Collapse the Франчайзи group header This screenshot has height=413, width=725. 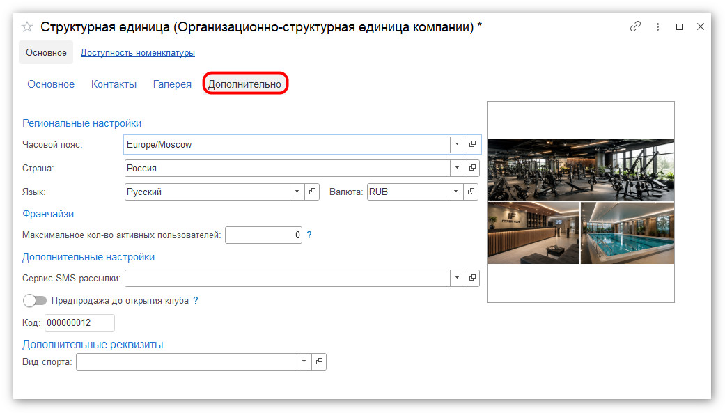point(48,214)
